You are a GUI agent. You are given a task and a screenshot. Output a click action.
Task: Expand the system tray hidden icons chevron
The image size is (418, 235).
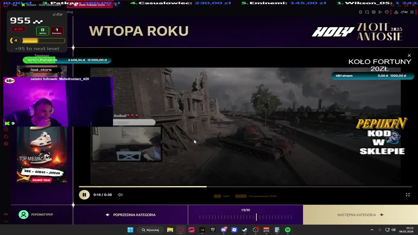(372, 230)
